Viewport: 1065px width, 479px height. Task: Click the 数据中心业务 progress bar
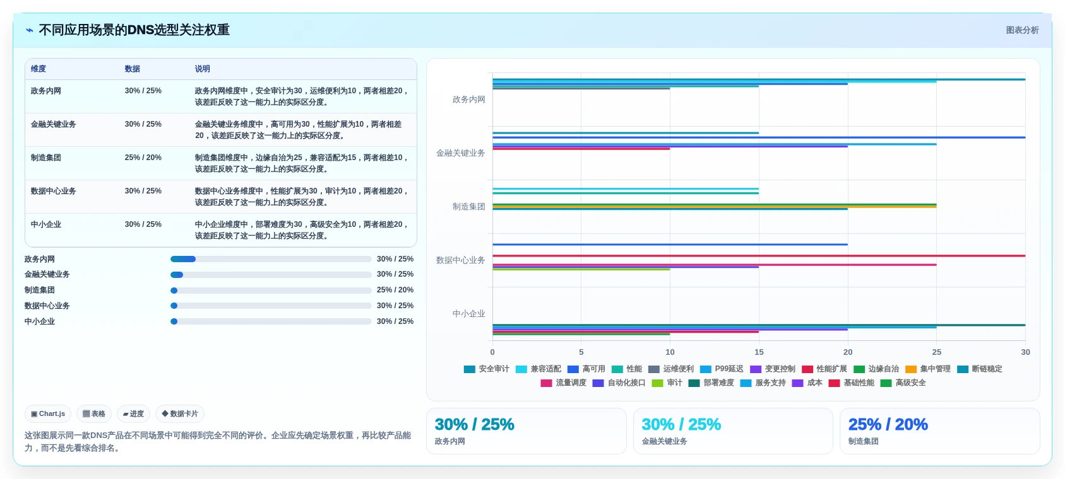[x=271, y=306]
